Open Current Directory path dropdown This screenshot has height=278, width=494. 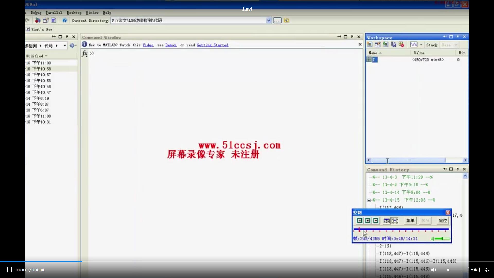[269, 20]
